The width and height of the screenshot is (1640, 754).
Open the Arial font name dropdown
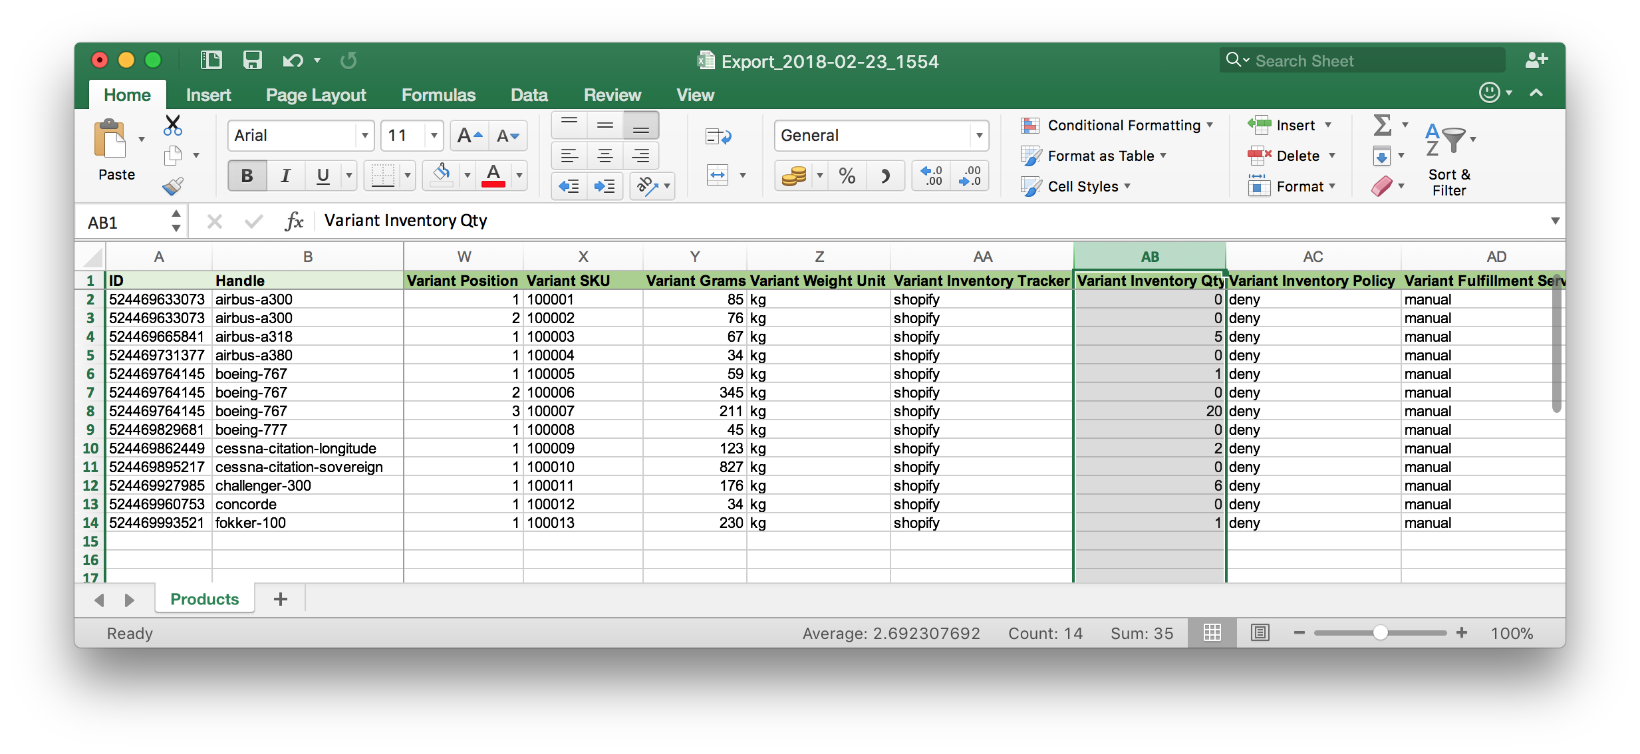364,136
